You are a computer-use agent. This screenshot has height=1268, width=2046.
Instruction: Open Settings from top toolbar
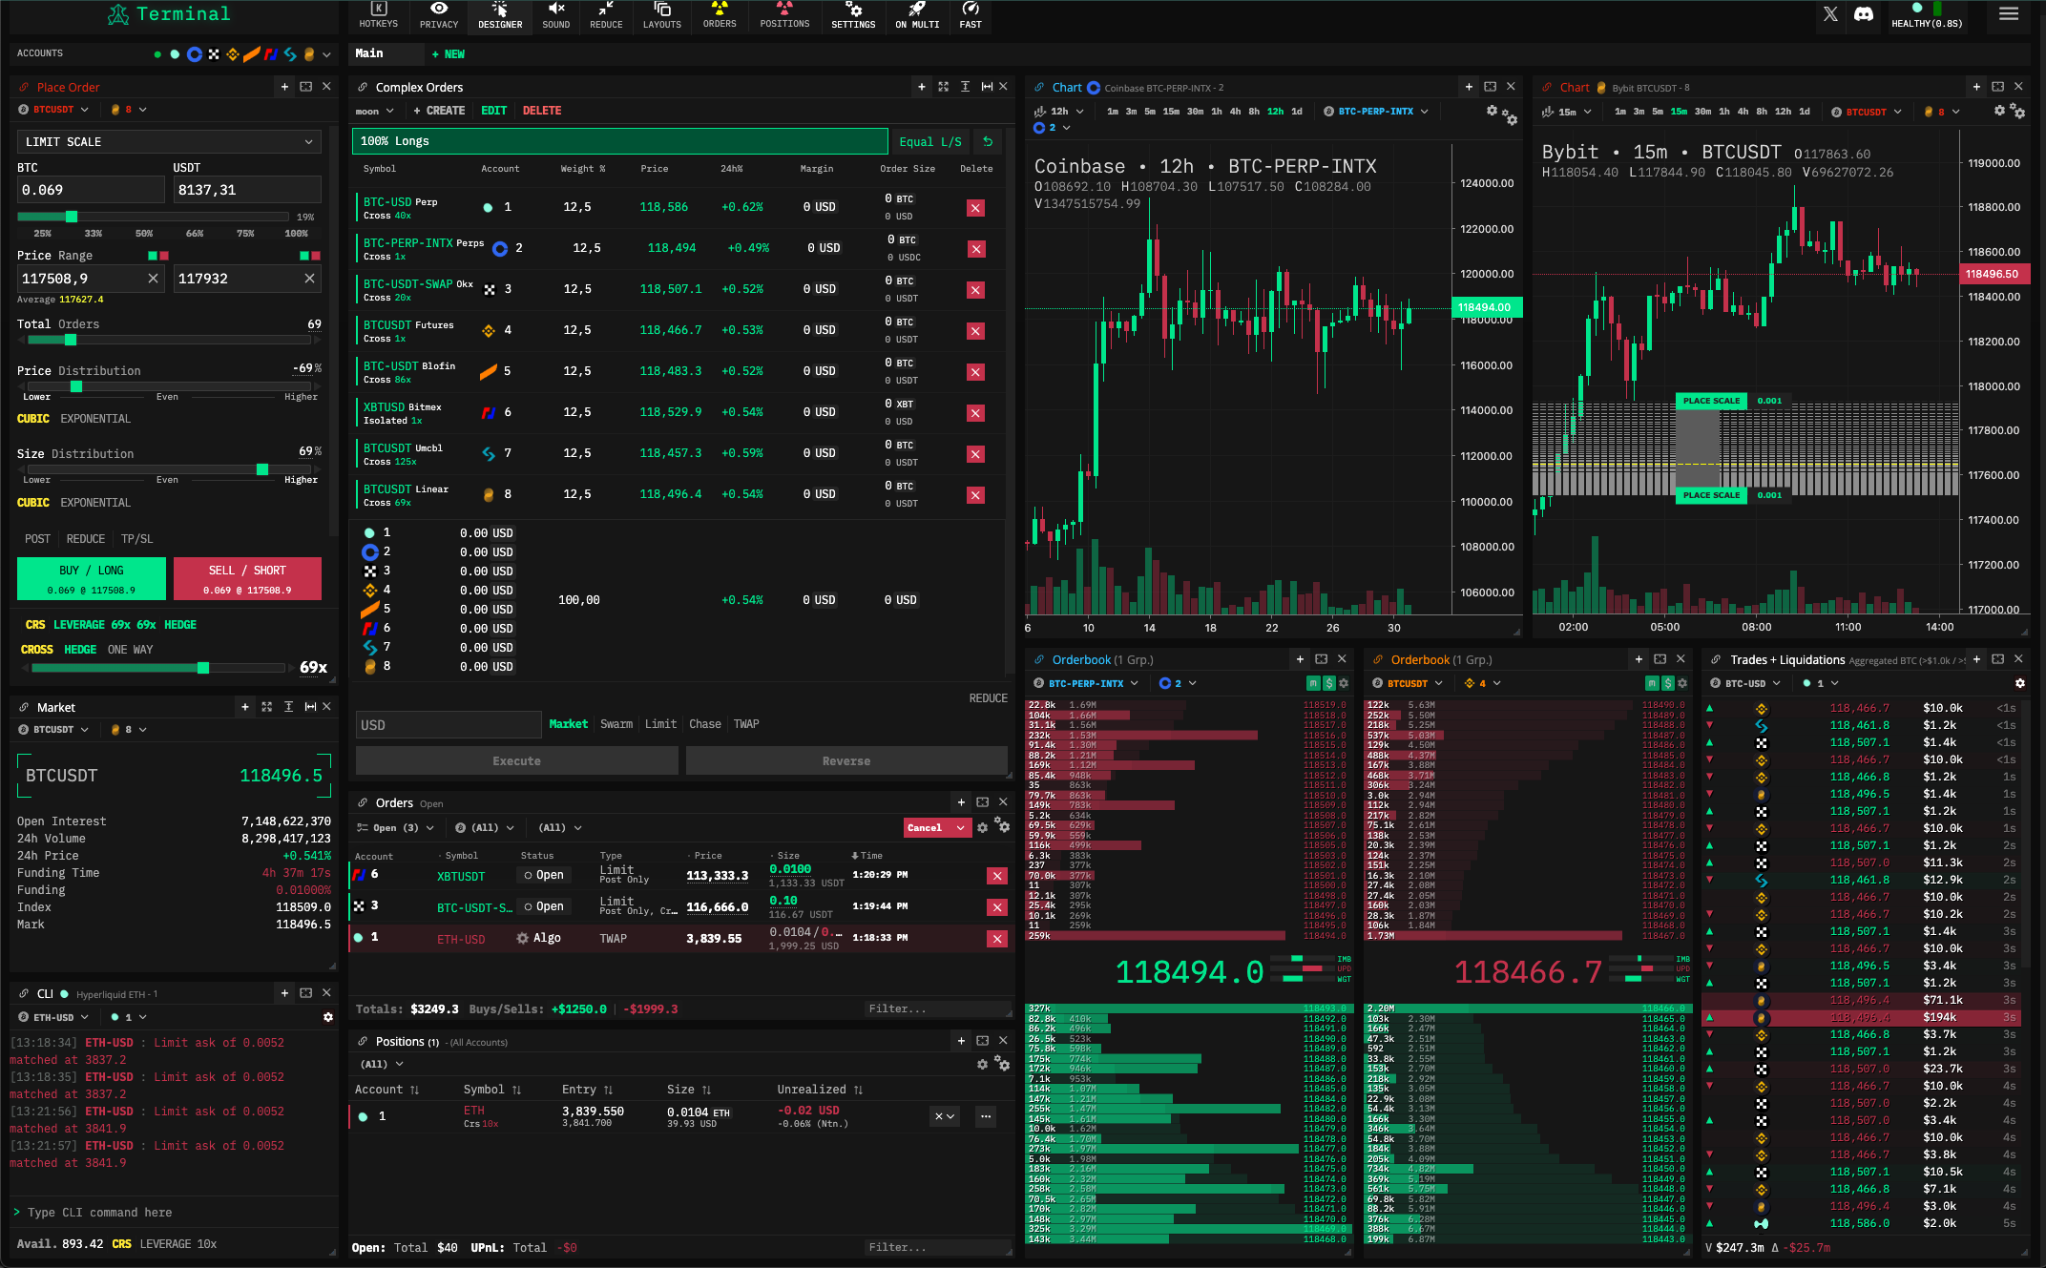pos(853,15)
